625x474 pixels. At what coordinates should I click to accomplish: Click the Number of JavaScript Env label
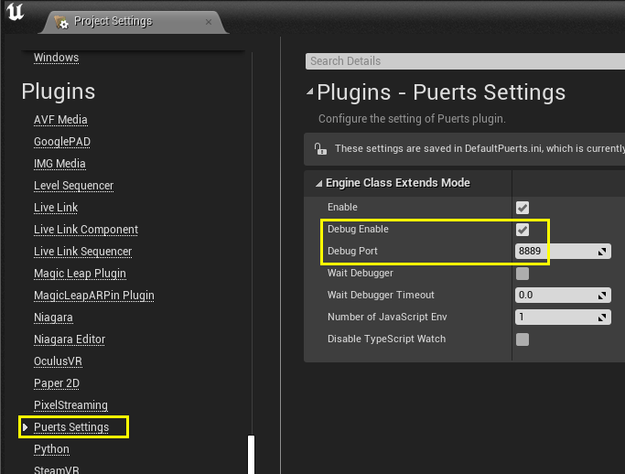387,317
